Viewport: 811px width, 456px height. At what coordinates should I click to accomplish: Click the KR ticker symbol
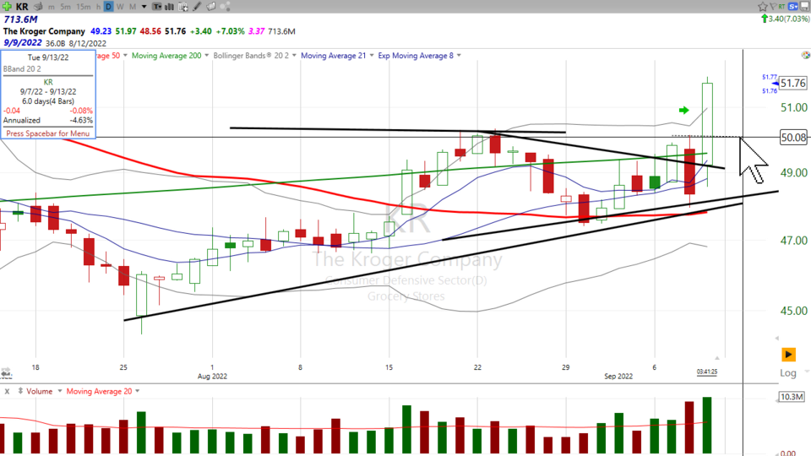(22, 7)
